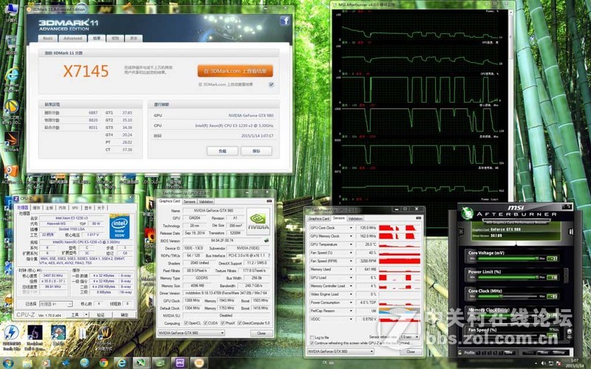This screenshot has height=369, width=591.
Task: Click the purple CPU-Z taskbar icon
Action: click(x=180, y=363)
